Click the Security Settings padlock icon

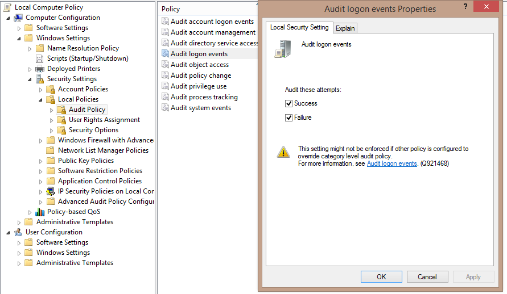[40, 79]
